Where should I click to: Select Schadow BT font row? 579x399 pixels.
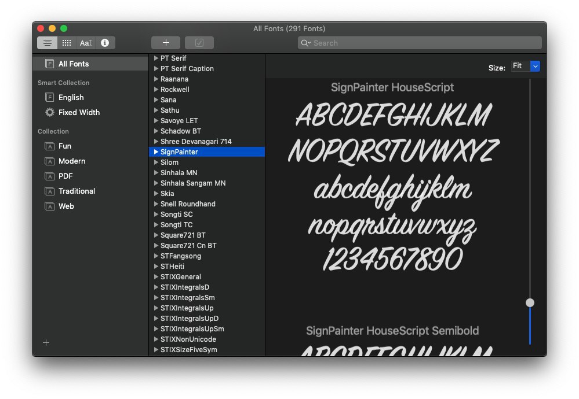[x=207, y=131]
